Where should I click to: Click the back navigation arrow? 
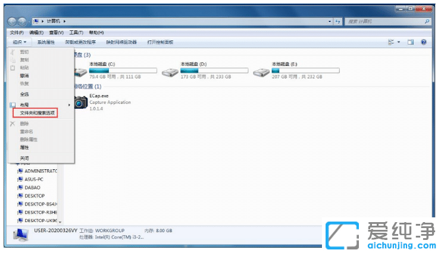coord(13,21)
